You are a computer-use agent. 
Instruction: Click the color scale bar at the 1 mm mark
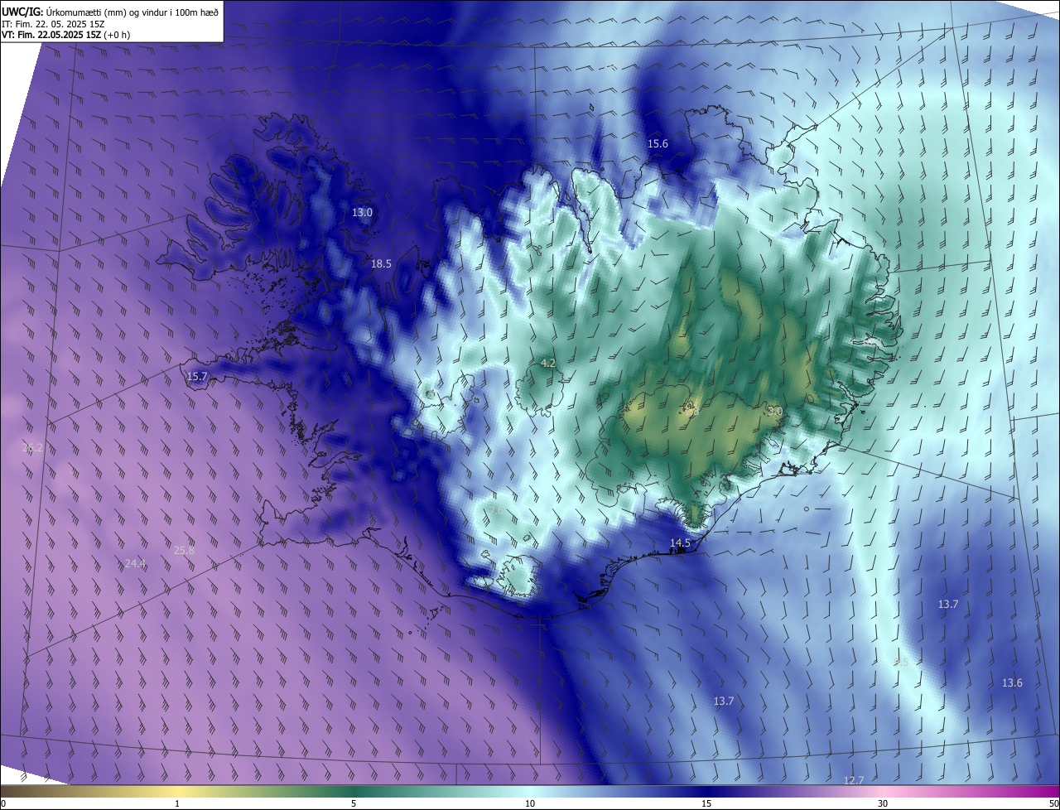coord(177,791)
